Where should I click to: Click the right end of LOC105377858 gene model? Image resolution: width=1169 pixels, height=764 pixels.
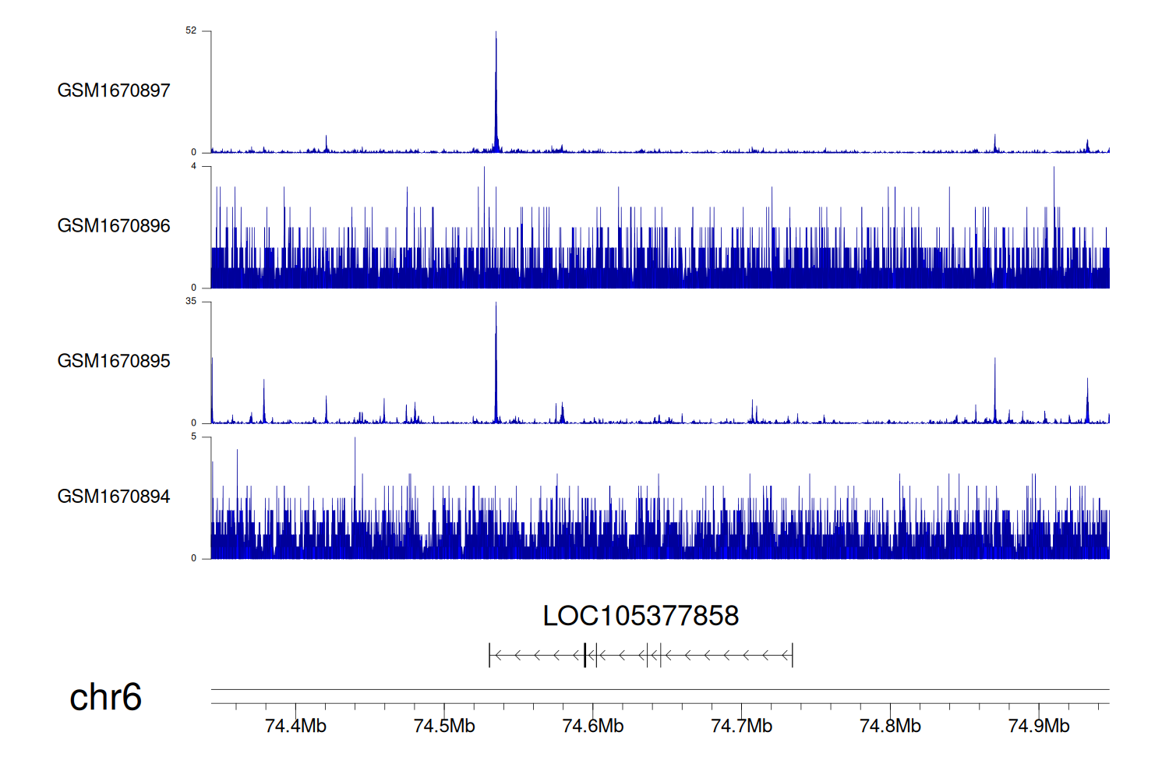(x=792, y=656)
